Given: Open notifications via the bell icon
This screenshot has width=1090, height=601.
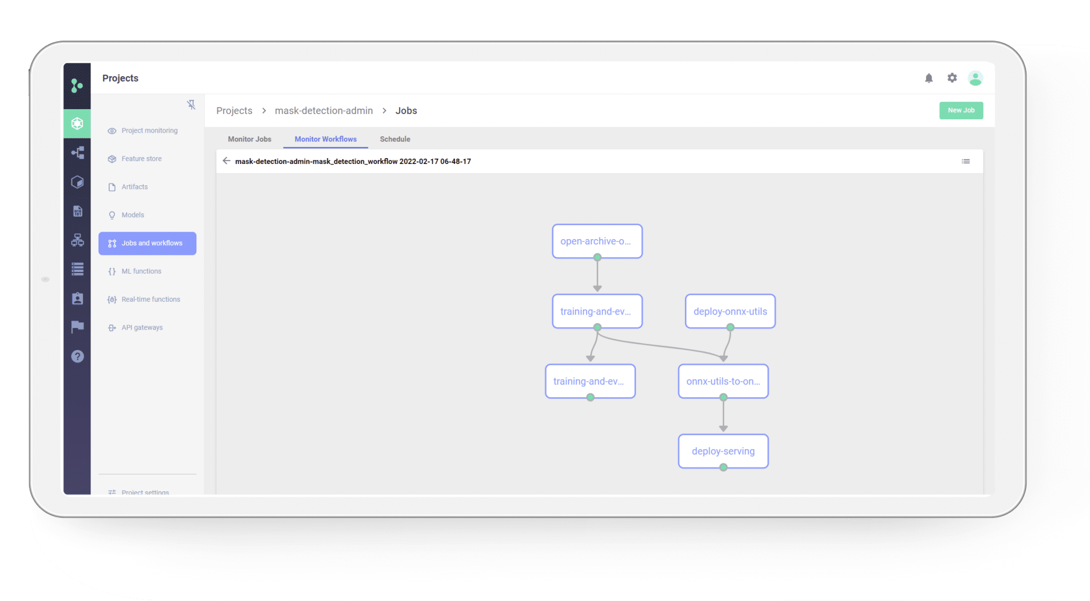Looking at the screenshot, I should tap(929, 78).
